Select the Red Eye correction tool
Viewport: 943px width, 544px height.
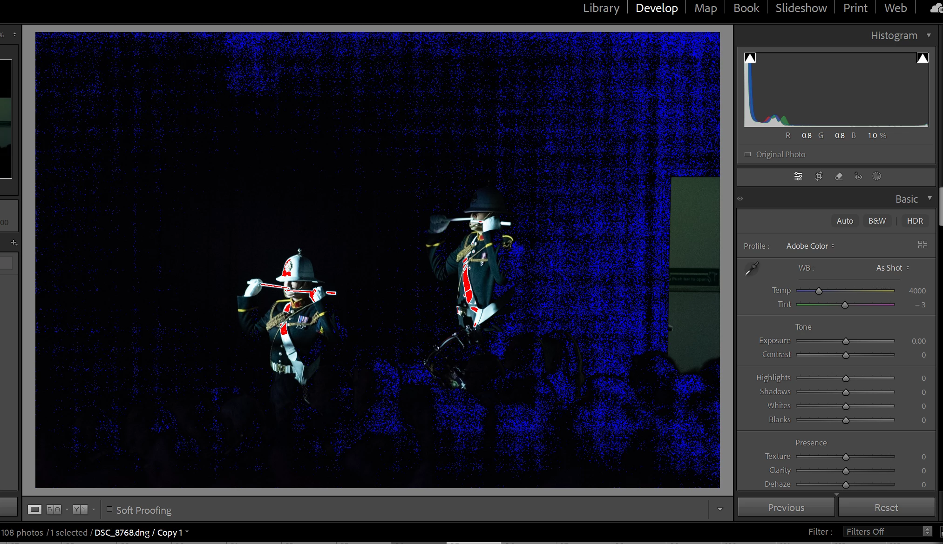[858, 176]
